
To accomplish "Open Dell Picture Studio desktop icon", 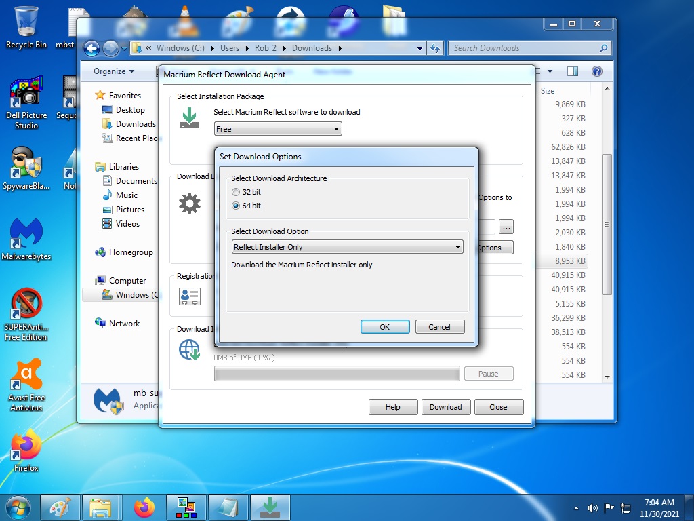I will [26, 103].
